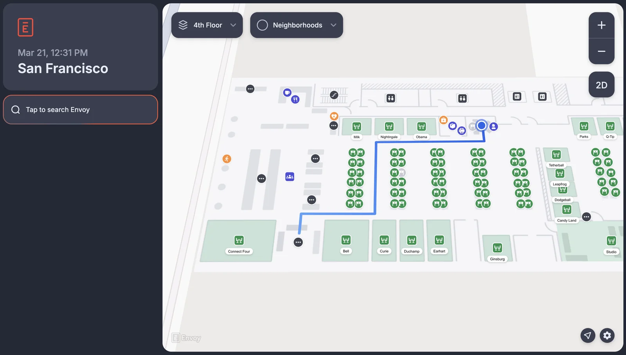Click the location arrow recenter icon
This screenshot has width=626, height=355.
[588, 335]
